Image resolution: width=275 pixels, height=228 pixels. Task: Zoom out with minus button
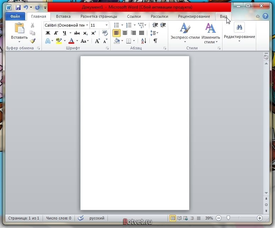click(219, 218)
